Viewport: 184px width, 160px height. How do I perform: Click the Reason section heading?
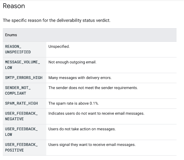point(14,6)
